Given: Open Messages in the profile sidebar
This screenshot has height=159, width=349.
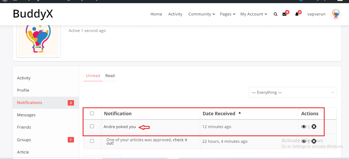Looking at the screenshot, I should coord(26,115).
